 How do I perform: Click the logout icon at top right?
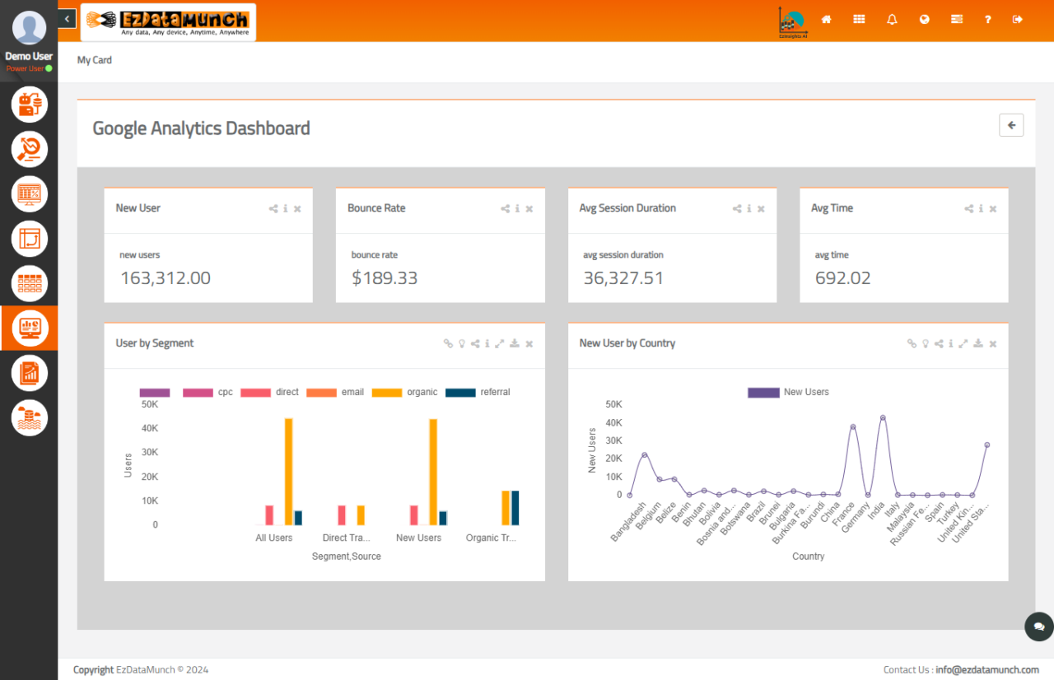pyautogui.click(x=1017, y=19)
